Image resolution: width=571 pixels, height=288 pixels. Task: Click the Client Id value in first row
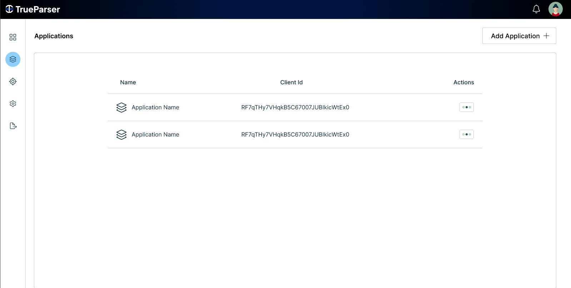(x=295, y=107)
